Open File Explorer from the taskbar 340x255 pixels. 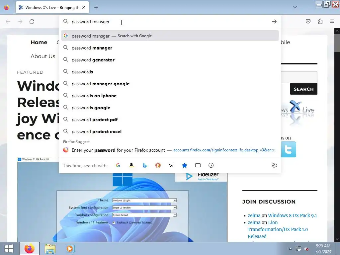(50, 249)
